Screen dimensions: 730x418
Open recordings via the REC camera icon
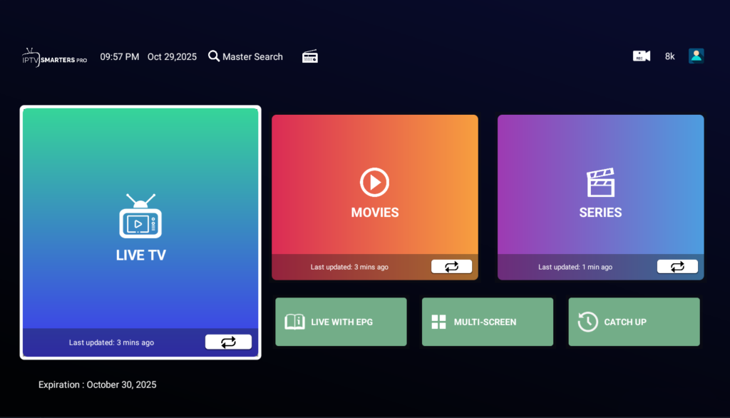pyautogui.click(x=641, y=56)
